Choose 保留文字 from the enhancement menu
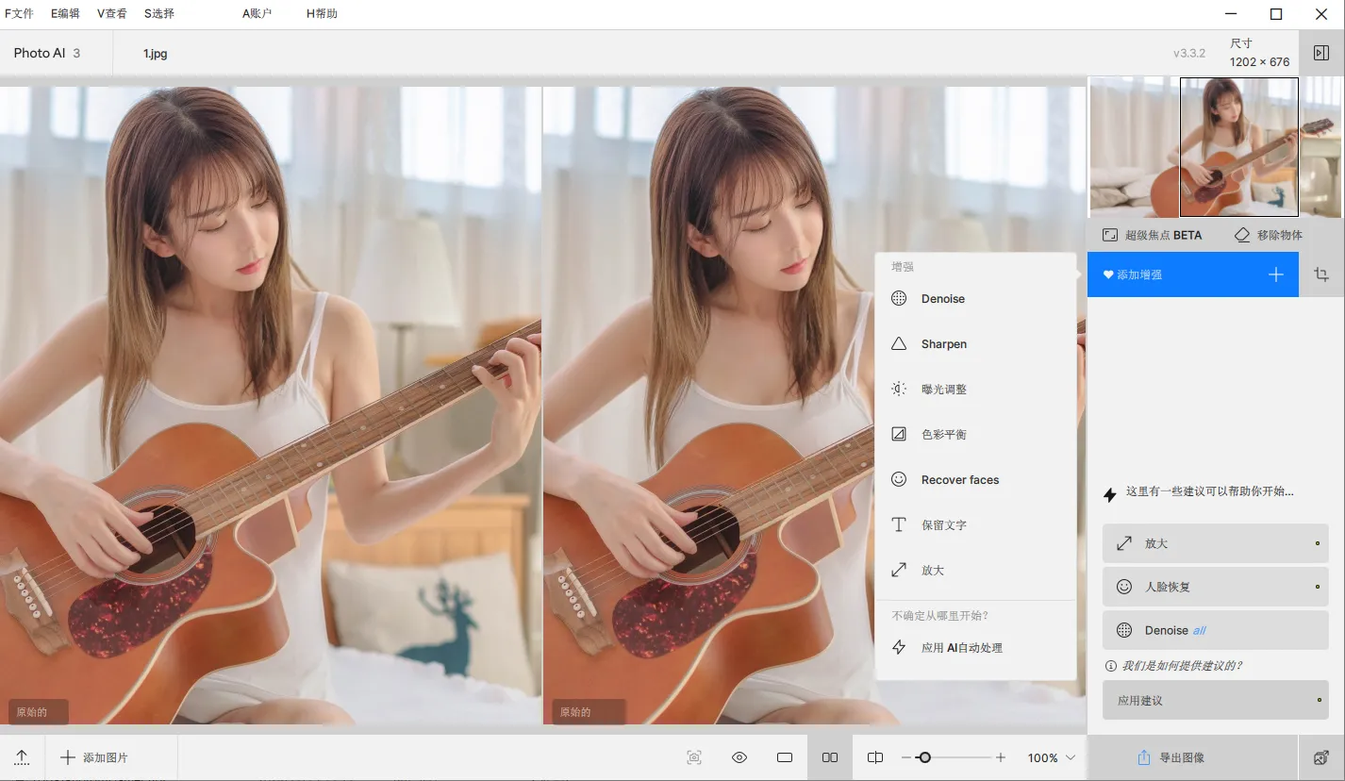Image resolution: width=1345 pixels, height=781 pixels. click(x=976, y=525)
